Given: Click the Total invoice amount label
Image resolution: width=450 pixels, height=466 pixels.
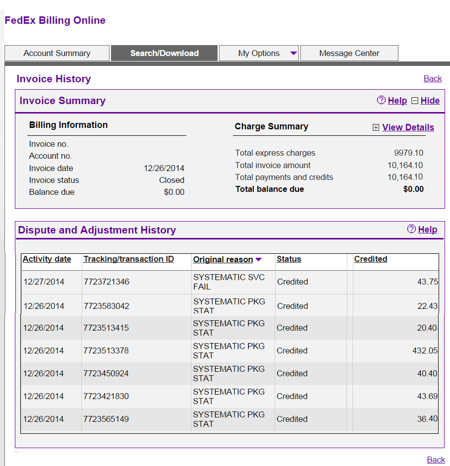Looking at the screenshot, I should tap(273, 165).
